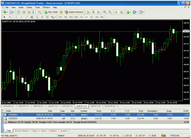
Task: Select the text 'A' drawing tool
Action: pyautogui.click(x=42, y=17)
